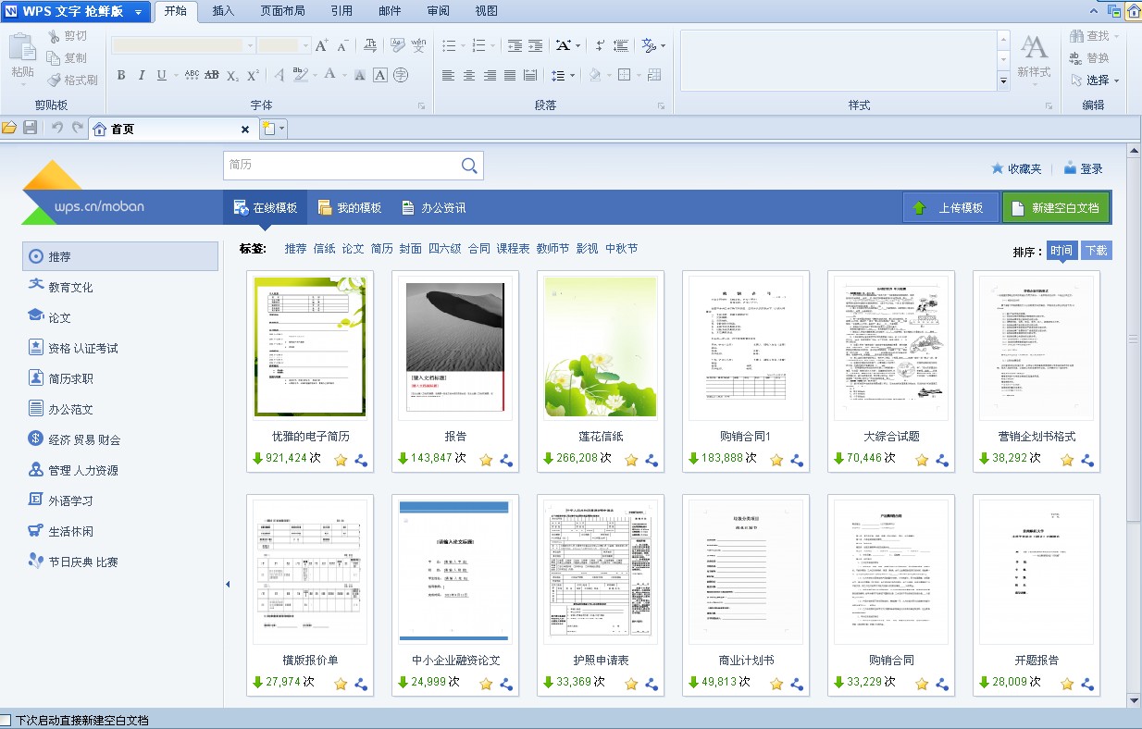Collapse the left category sidebar arrow

click(x=228, y=584)
